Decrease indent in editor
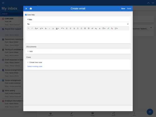The width and height of the screenshot is (156, 117). (x=85, y=29)
